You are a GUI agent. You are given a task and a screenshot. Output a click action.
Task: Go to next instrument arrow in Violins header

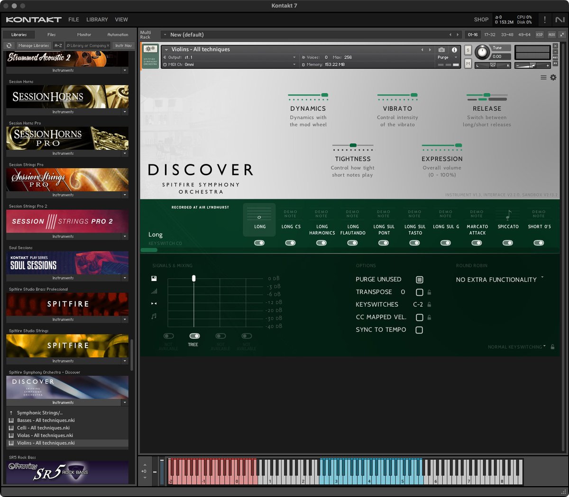pos(430,50)
